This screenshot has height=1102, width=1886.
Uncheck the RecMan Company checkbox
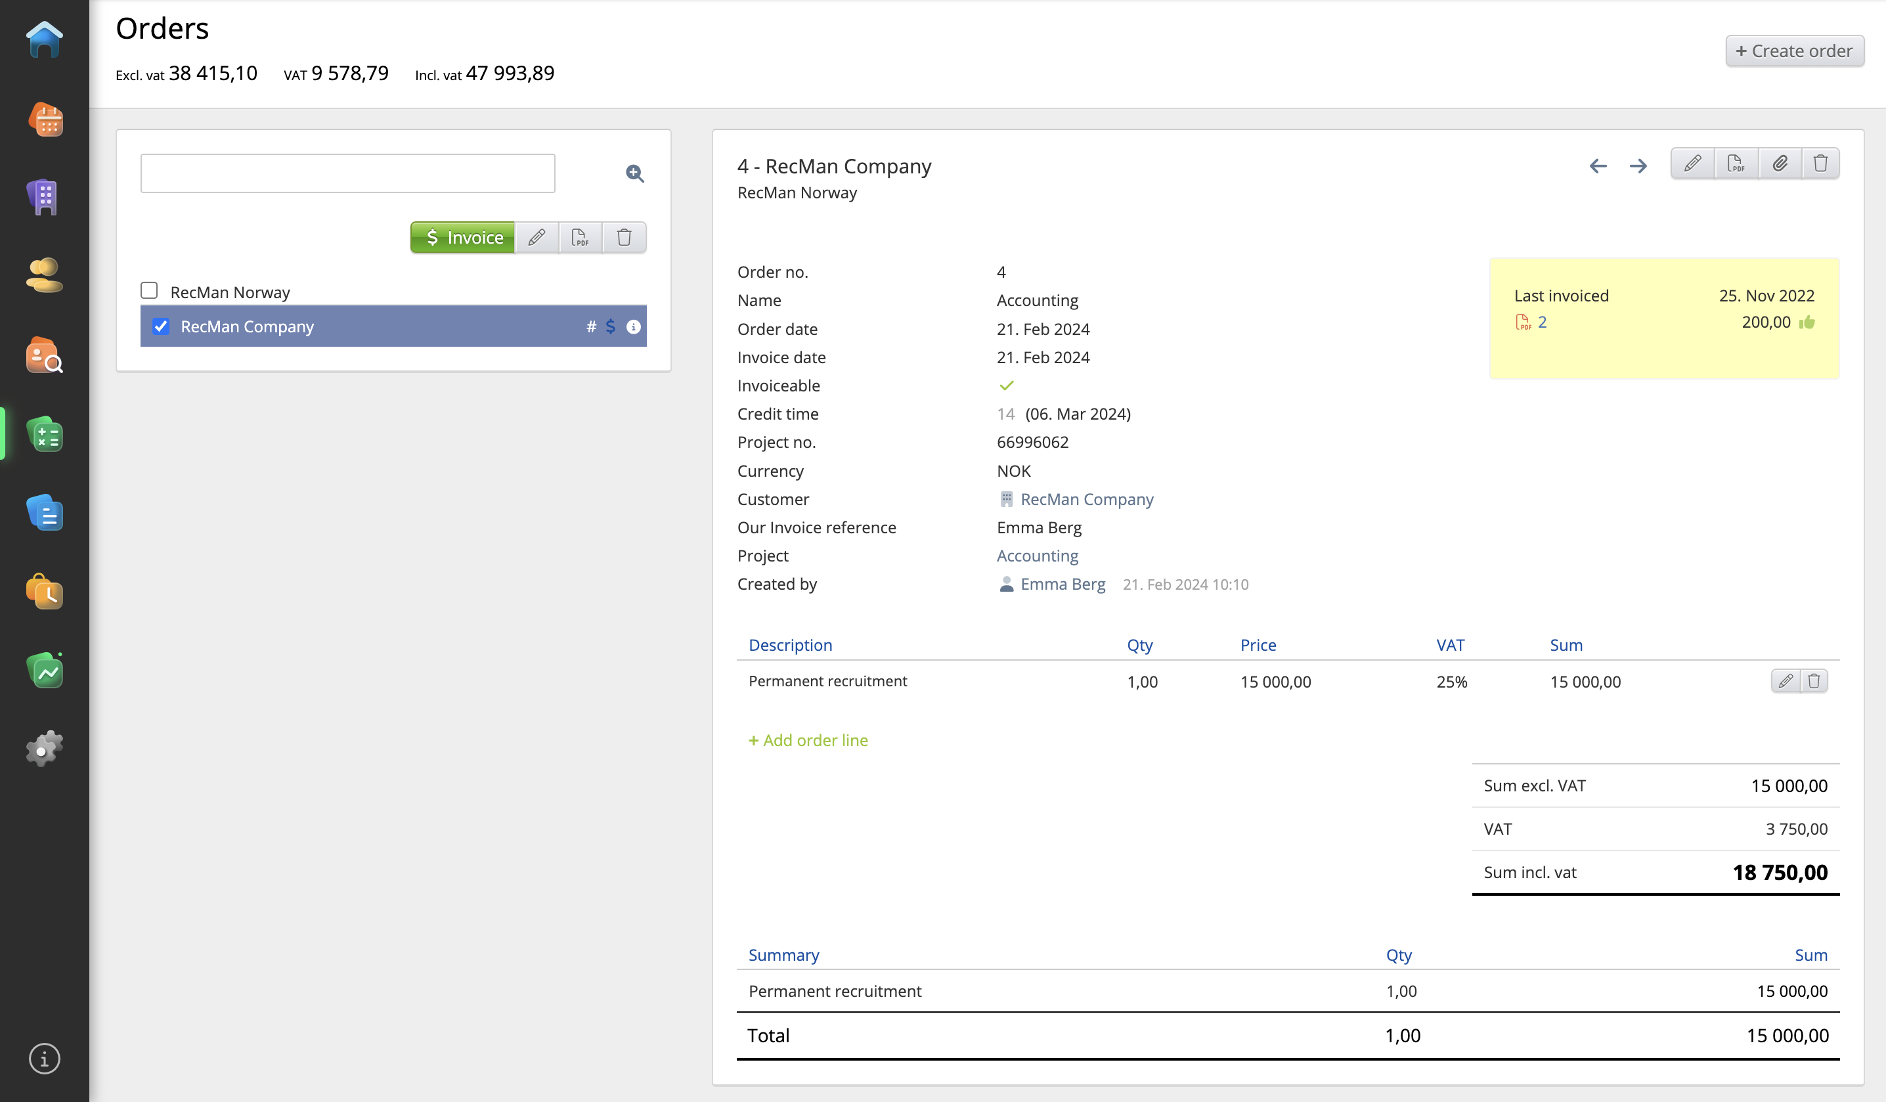[x=160, y=327]
